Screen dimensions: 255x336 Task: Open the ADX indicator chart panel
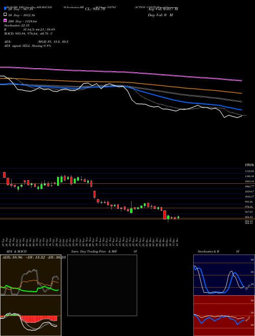31,275
